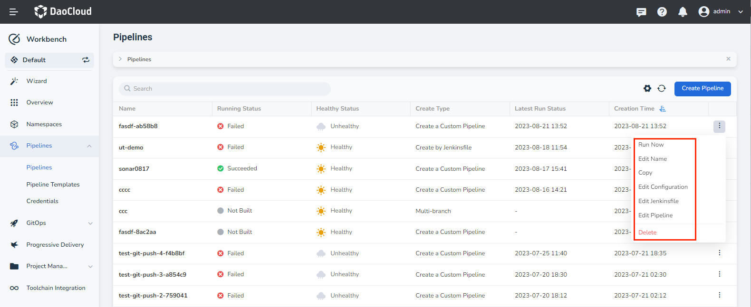This screenshot has width=751, height=307.
Task: Click the hamburger menu icon in header
Action: [14, 12]
